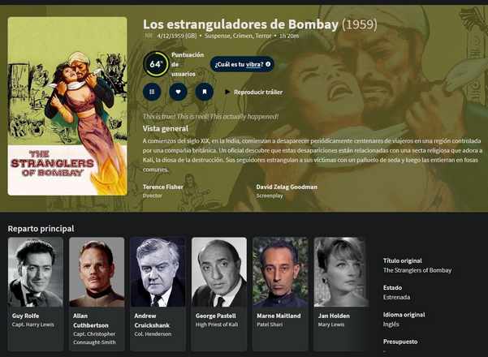
Task: Mark movie as favorite heart icon
Action: tap(178, 92)
